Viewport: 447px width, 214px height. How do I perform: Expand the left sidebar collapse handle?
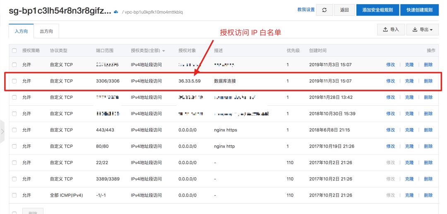click(x=2, y=131)
